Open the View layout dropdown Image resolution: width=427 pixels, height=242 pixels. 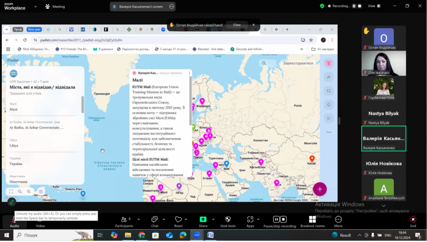[374, 6]
